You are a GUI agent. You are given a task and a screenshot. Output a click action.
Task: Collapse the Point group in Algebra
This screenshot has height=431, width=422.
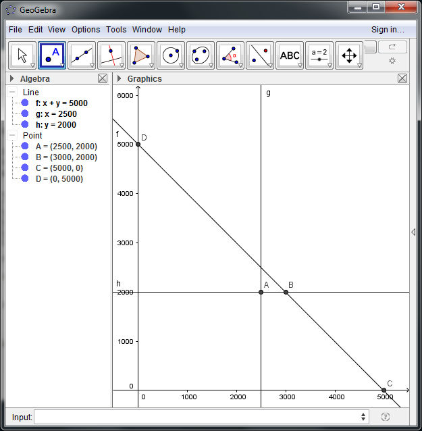click(13, 136)
